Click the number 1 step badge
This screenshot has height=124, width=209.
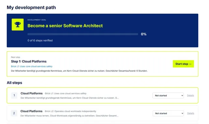pyautogui.click(x=14, y=95)
